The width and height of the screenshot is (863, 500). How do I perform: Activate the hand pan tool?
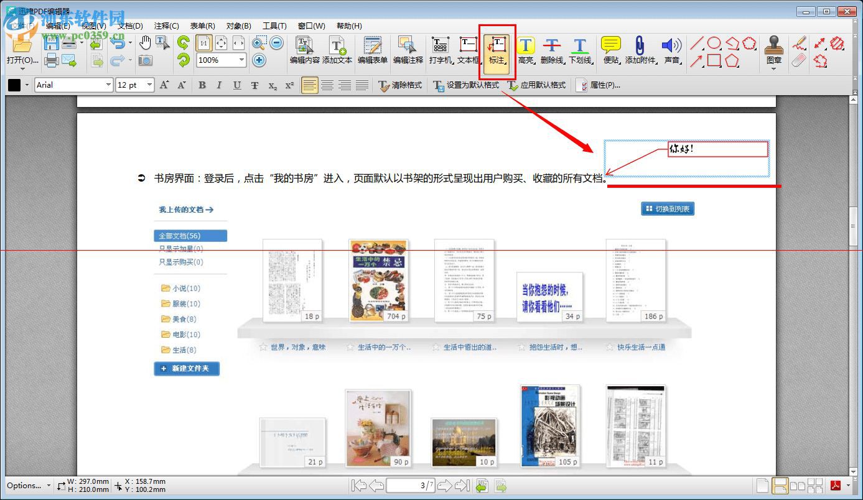coord(145,42)
